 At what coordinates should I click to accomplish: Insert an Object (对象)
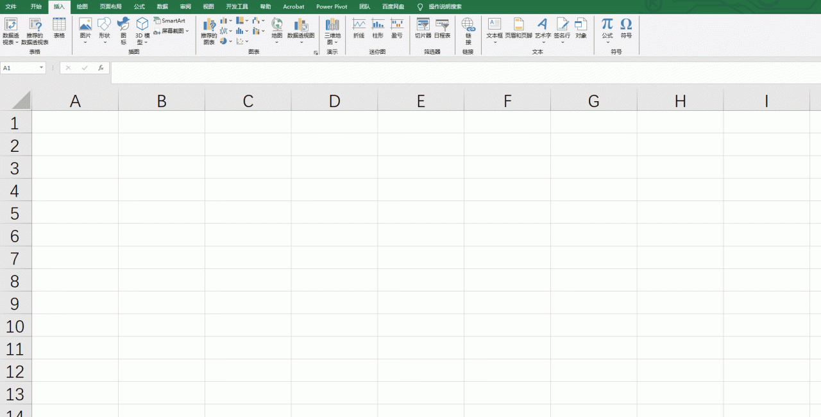[x=581, y=29]
